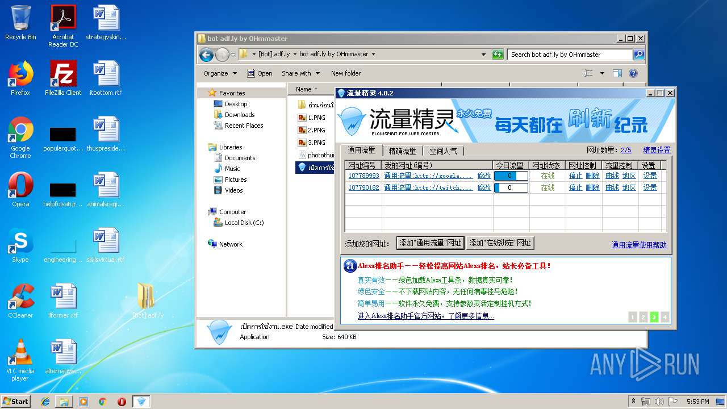Image resolution: width=727 pixels, height=409 pixels.
Task: Launch Skype desktop shortcut
Action: tap(20, 245)
